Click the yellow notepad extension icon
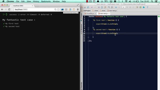The image size is (160, 90). point(74,9)
